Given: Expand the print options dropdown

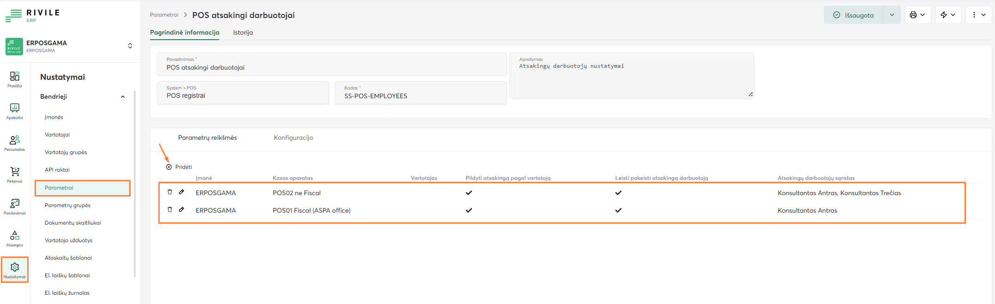Looking at the screenshot, I should pos(917,15).
